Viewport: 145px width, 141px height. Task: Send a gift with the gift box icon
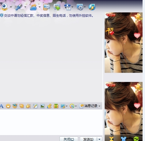[56, 106]
